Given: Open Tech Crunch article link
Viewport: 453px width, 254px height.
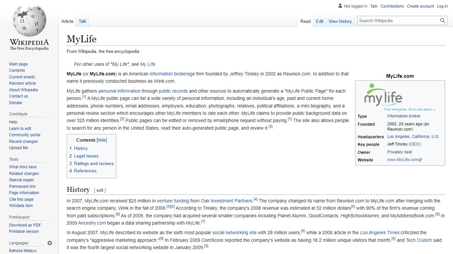Looking at the screenshot, I should [x=419, y=240].
